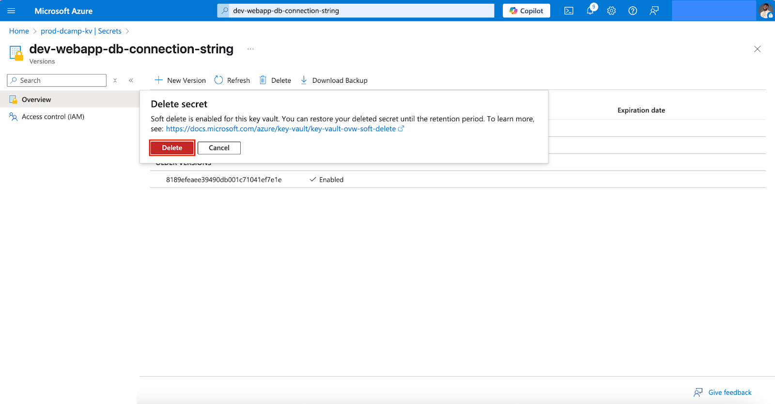
Task: Launch Cloud Shell terminal icon
Action: [x=569, y=11]
